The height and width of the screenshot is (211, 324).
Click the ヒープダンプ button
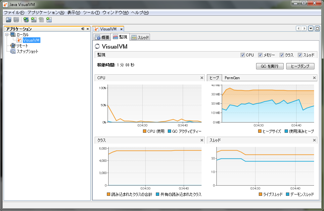pyautogui.click(x=300, y=66)
